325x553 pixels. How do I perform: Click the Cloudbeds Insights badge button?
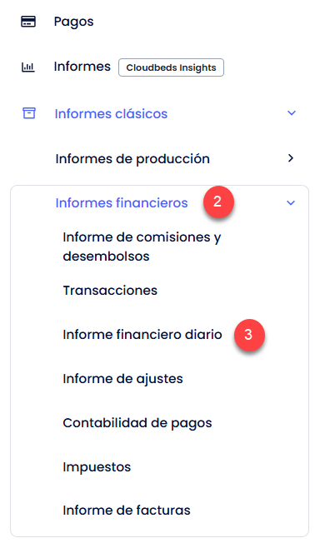point(171,67)
